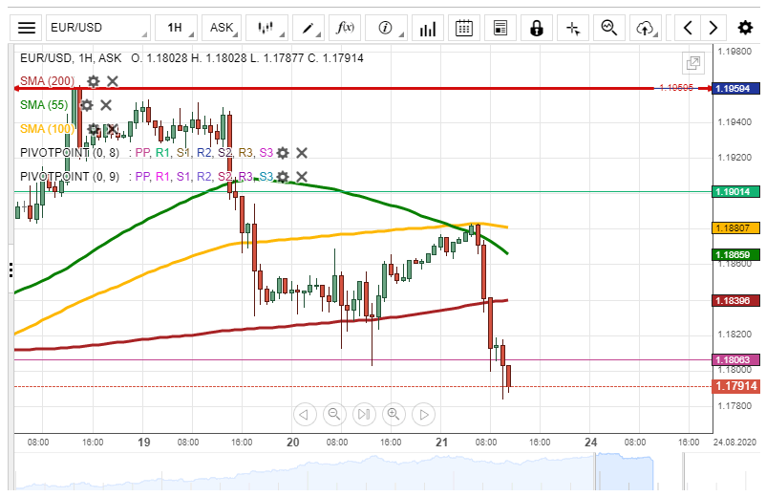Open SMA (100) indicator settings gear
766x497 pixels.
(93, 129)
